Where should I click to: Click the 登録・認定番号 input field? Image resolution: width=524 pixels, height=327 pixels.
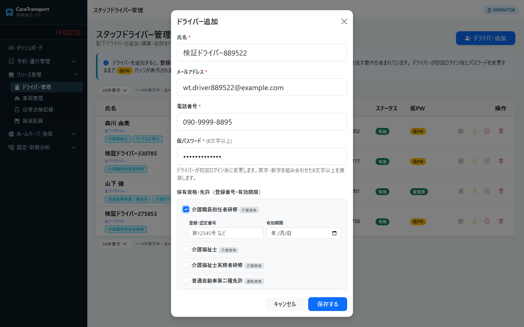(226, 233)
